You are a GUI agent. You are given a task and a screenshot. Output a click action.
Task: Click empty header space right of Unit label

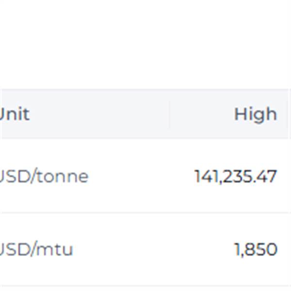(x=97, y=114)
